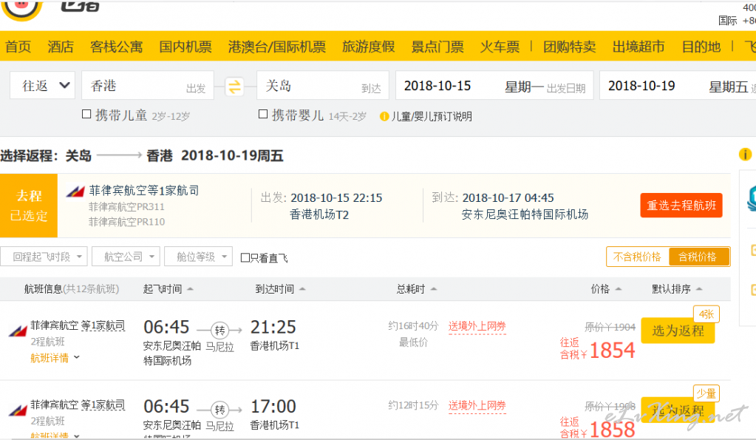This screenshot has width=756, height=440.
Task: Click 约12时15分 duration text
Action: coord(413,405)
